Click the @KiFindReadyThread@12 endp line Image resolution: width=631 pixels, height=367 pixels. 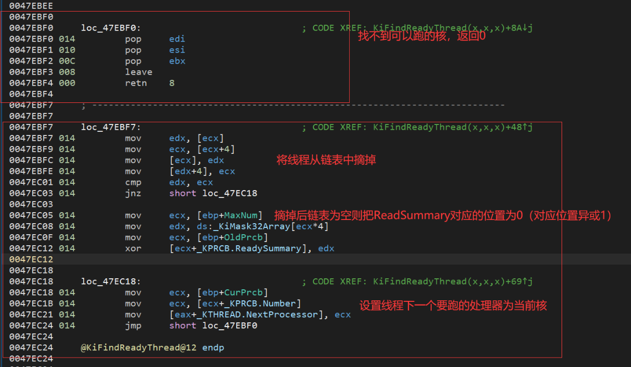[x=152, y=348]
